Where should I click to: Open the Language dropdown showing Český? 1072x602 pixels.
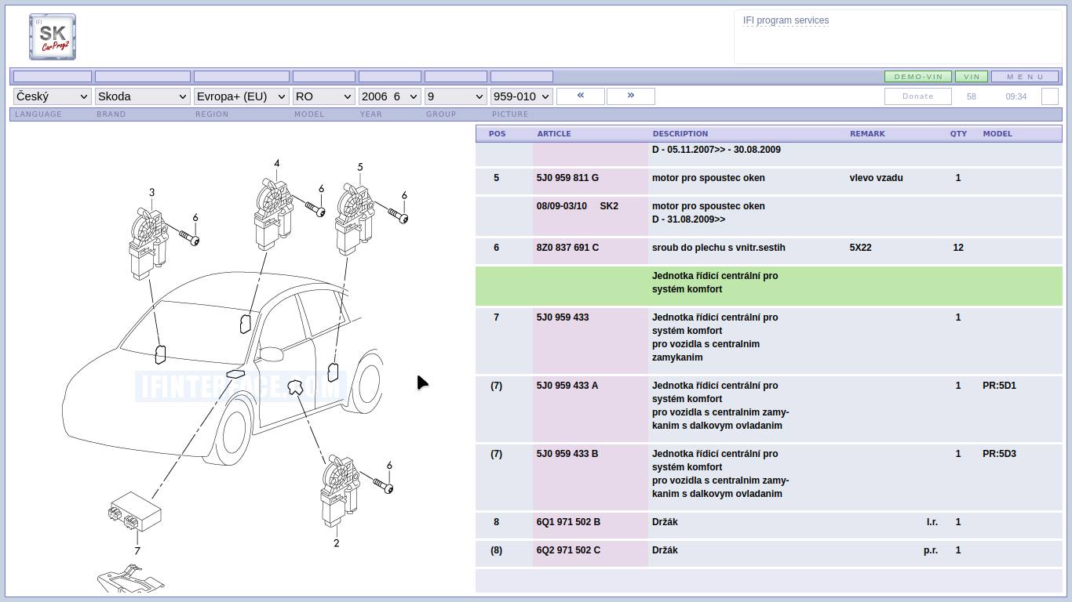click(x=53, y=96)
